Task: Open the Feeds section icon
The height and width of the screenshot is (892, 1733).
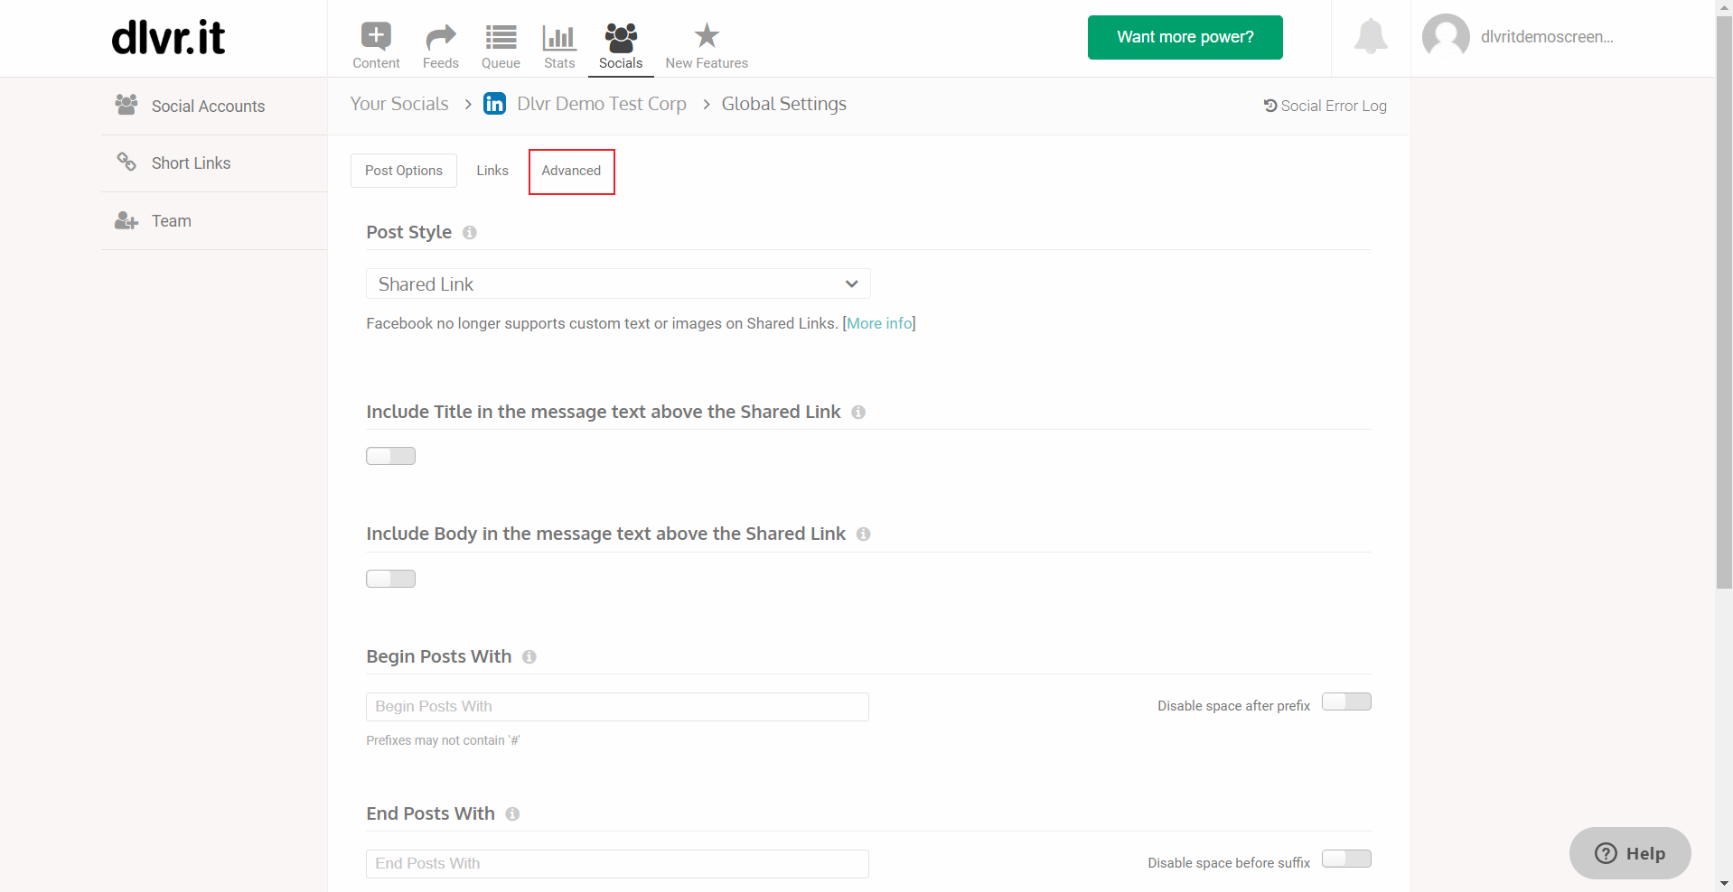Action: click(440, 37)
